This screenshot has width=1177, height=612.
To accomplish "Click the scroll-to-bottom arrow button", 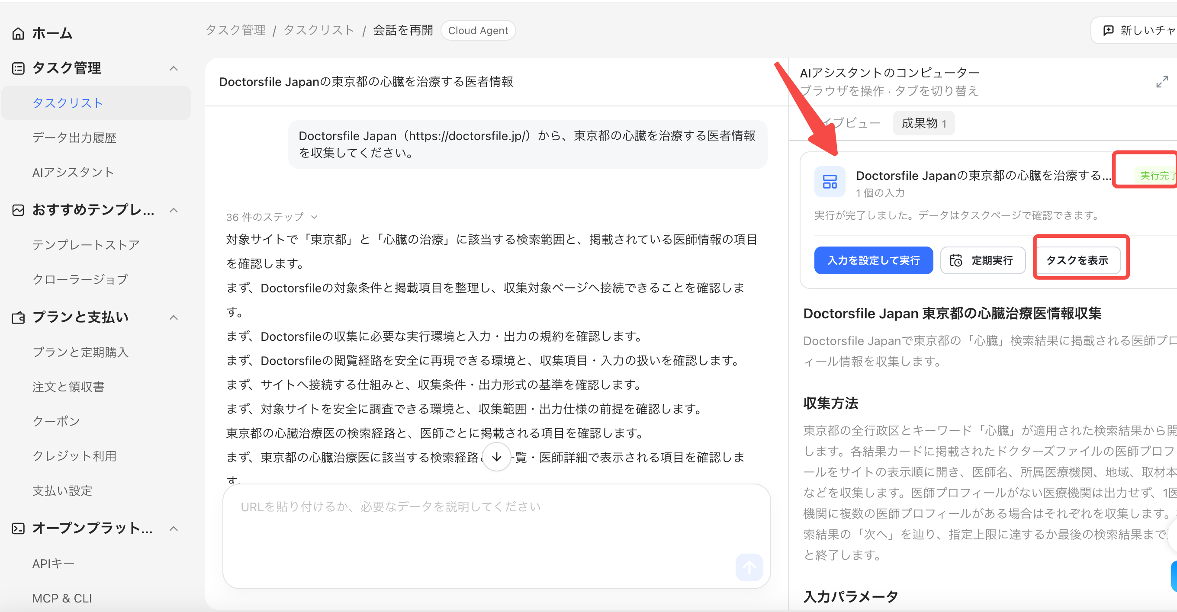I will [497, 457].
